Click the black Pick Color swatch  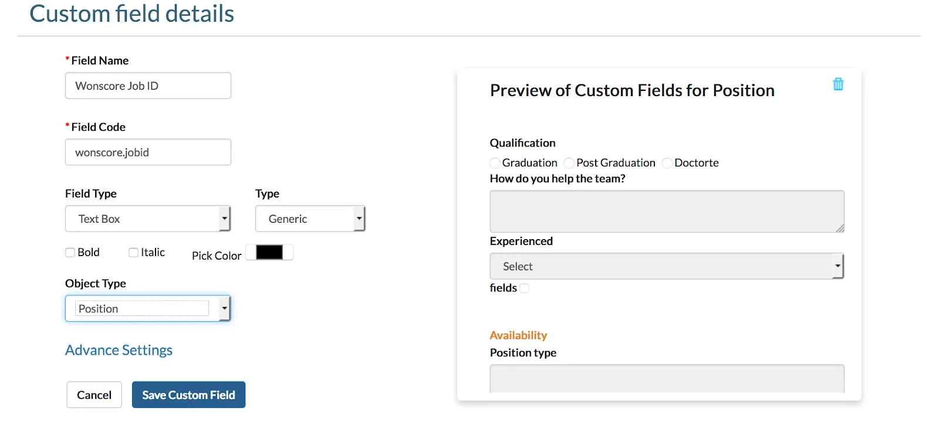click(x=269, y=253)
